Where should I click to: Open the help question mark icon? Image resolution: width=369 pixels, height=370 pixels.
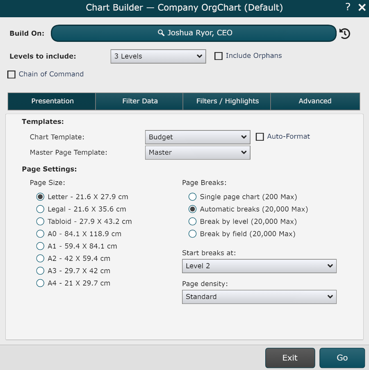coord(348,7)
